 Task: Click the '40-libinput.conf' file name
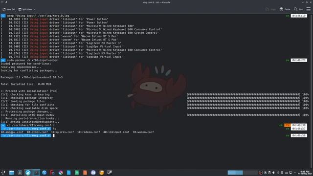tap(116, 132)
